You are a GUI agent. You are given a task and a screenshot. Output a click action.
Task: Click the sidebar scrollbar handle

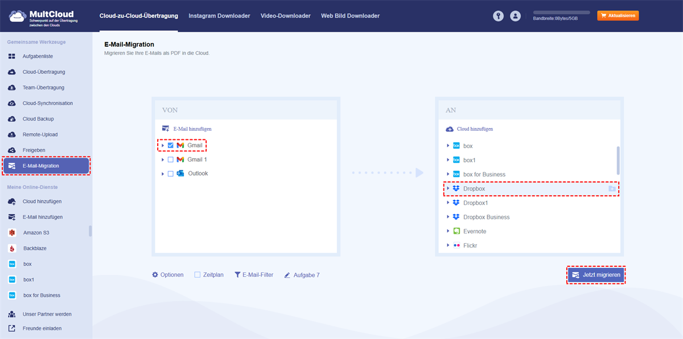(x=90, y=231)
